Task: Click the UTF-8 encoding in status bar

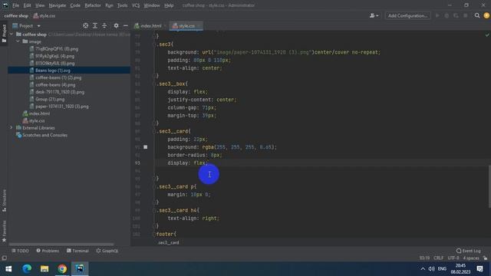Action: 453,258
